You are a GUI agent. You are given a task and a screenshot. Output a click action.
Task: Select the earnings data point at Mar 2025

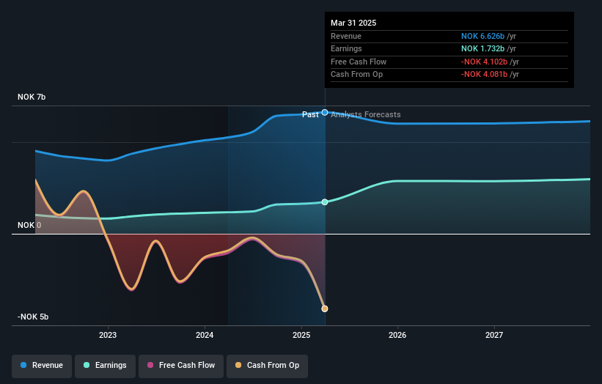325,202
